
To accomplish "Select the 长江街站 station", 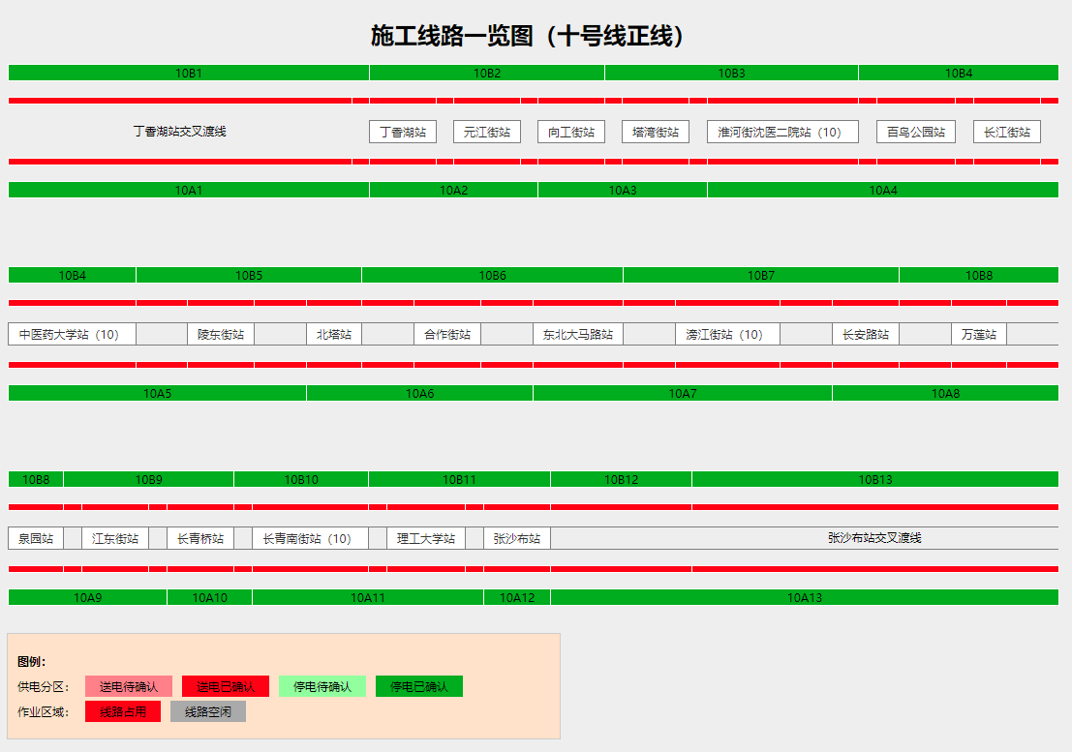I will click(1007, 132).
